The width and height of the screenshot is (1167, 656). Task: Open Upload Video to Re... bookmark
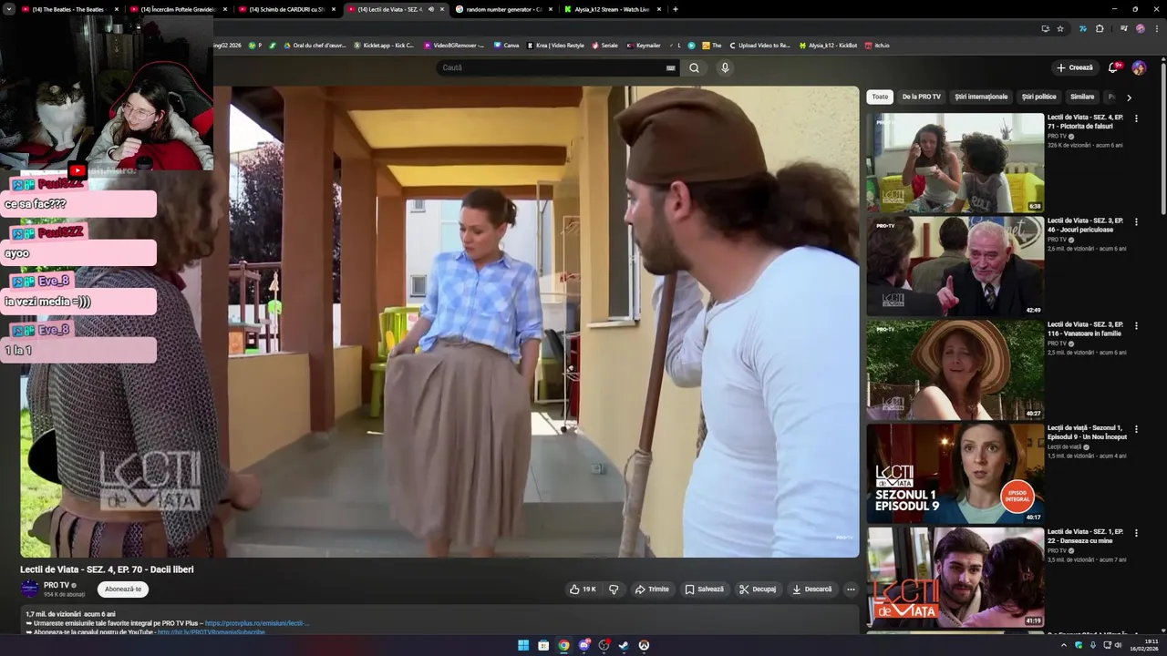[x=759, y=45]
